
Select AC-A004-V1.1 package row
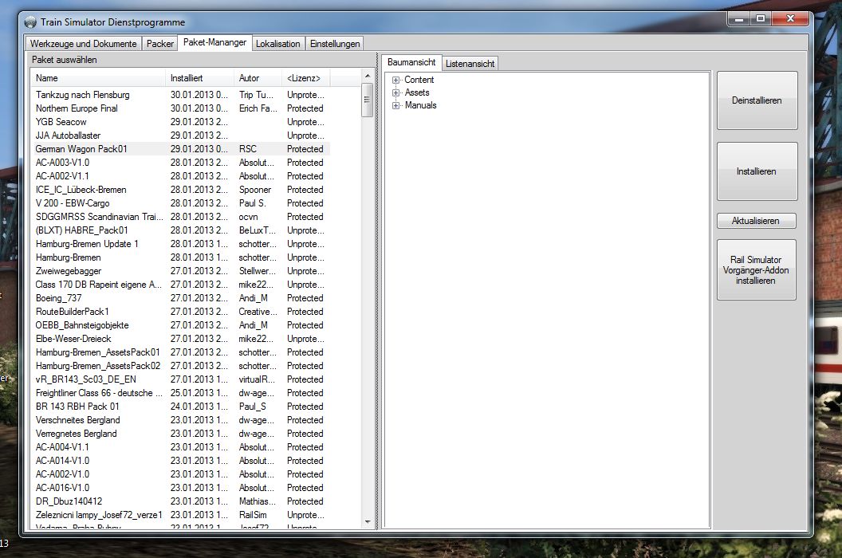180,447
